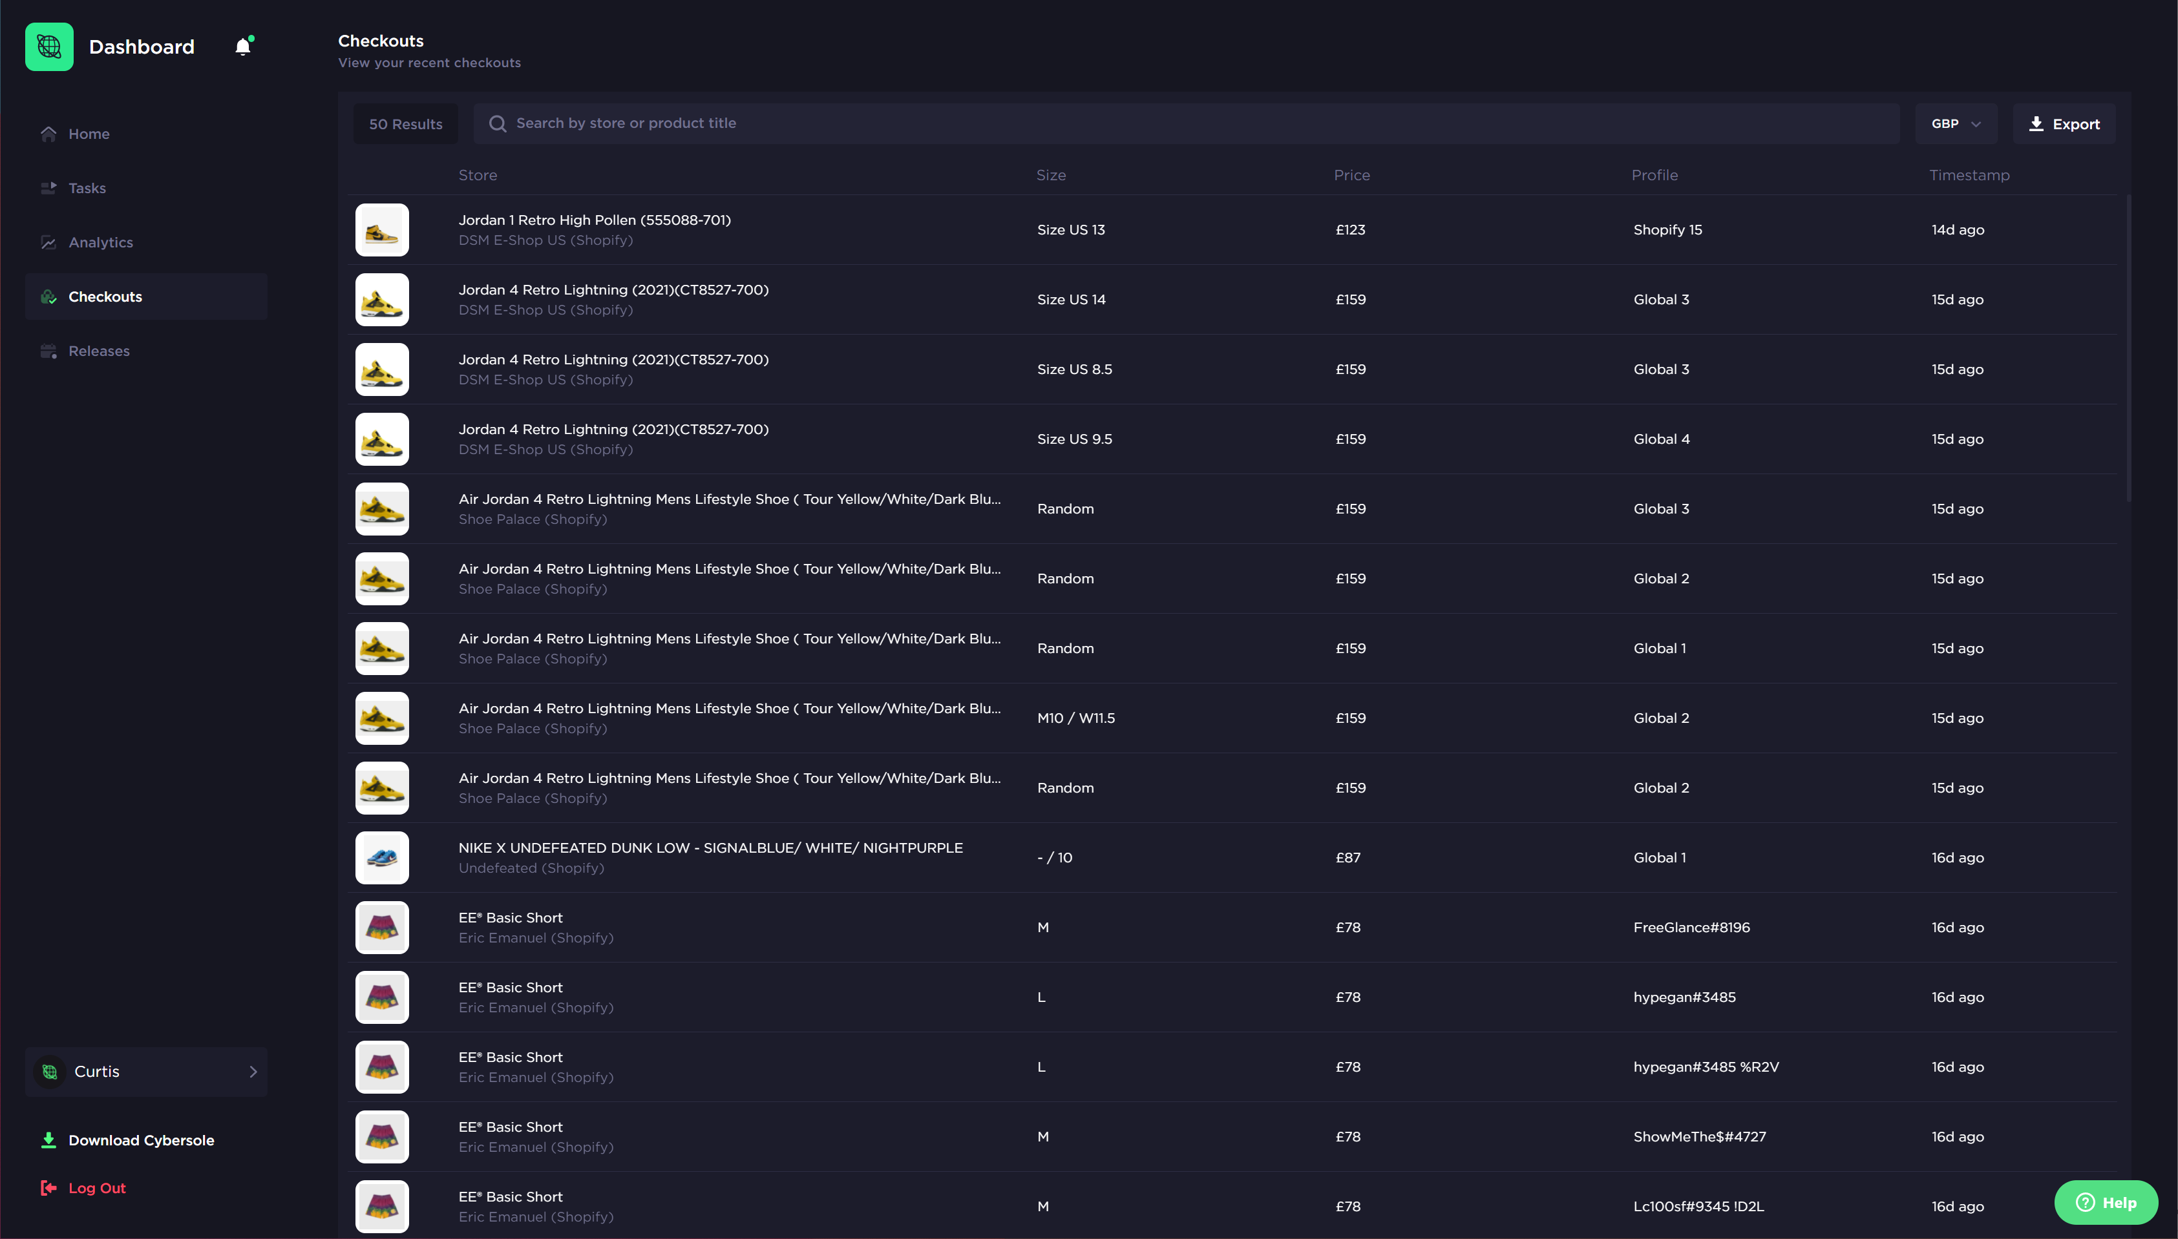Click Size US 9.5 cell
2178x1239 pixels.
(1074, 439)
